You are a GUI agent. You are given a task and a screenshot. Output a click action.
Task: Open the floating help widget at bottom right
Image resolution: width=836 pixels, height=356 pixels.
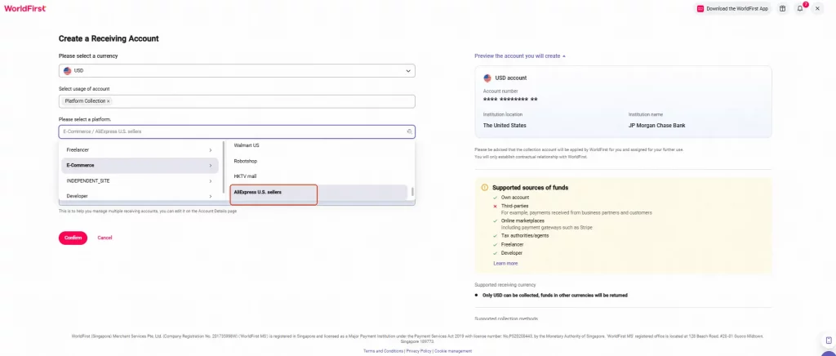[x=829, y=340]
